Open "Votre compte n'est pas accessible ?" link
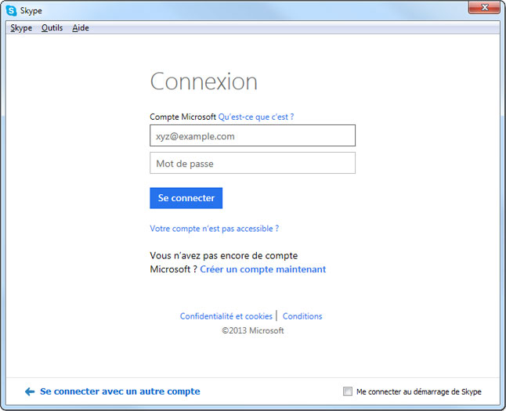This screenshot has height=411, width=506. [x=214, y=229]
